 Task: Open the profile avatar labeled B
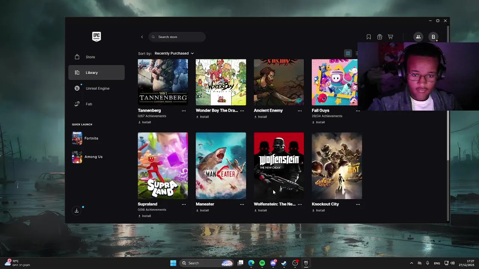(433, 37)
